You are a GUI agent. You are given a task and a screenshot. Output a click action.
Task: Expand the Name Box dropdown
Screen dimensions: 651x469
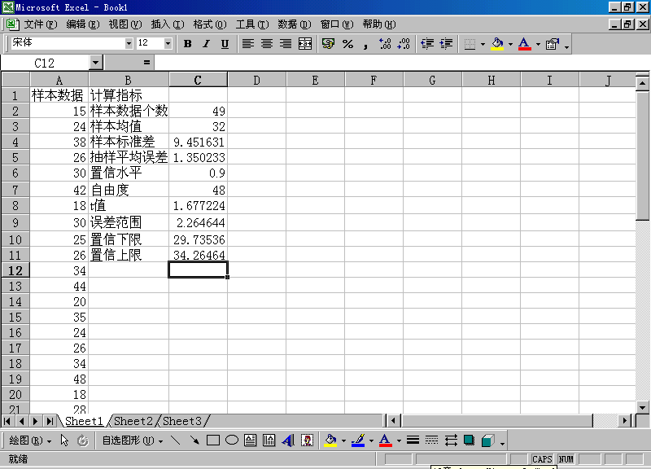[x=96, y=63]
